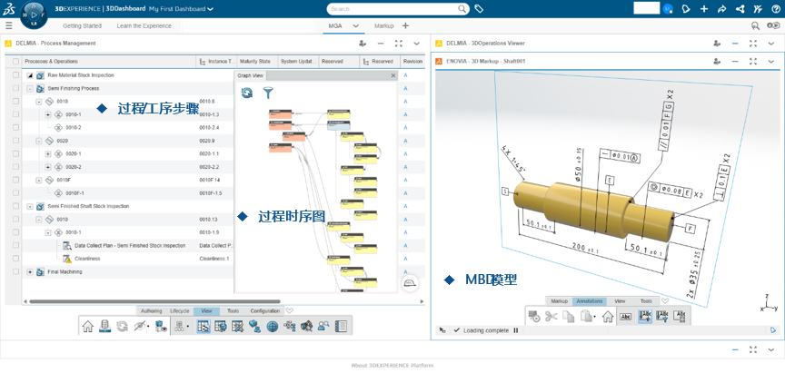Check the Cleanliness row checkbox
785x373 pixels.
pyautogui.click(x=16, y=259)
